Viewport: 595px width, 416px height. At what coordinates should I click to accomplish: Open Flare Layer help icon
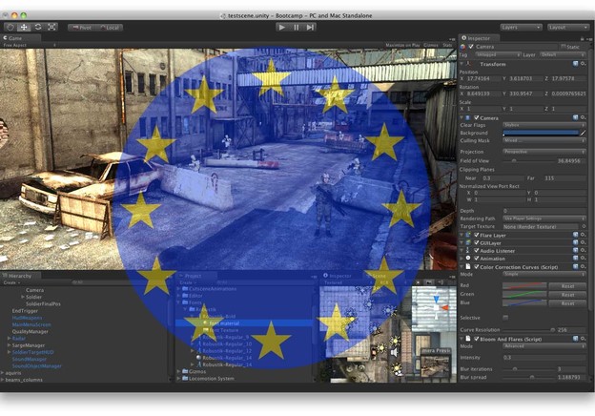pyautogui.click(x=576, y=235)
